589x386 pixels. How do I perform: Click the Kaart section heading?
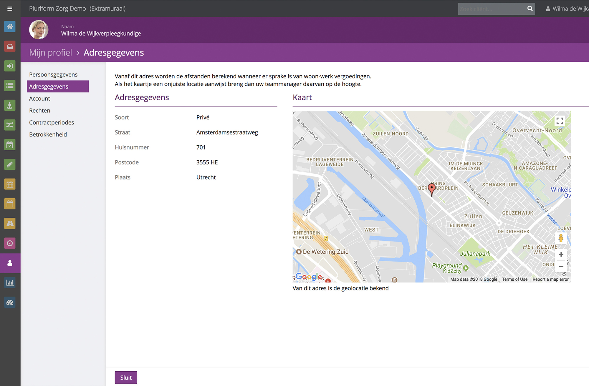click(302, 97)
